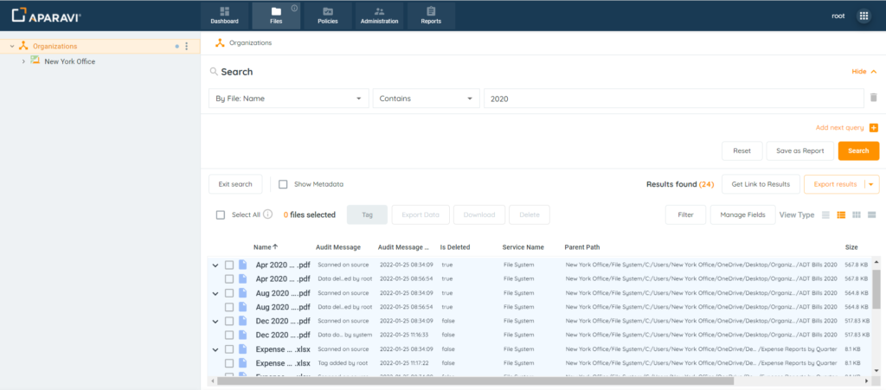Go to the Reports tab
Viewport: 886px width, 390px height.
coord(431,16)
